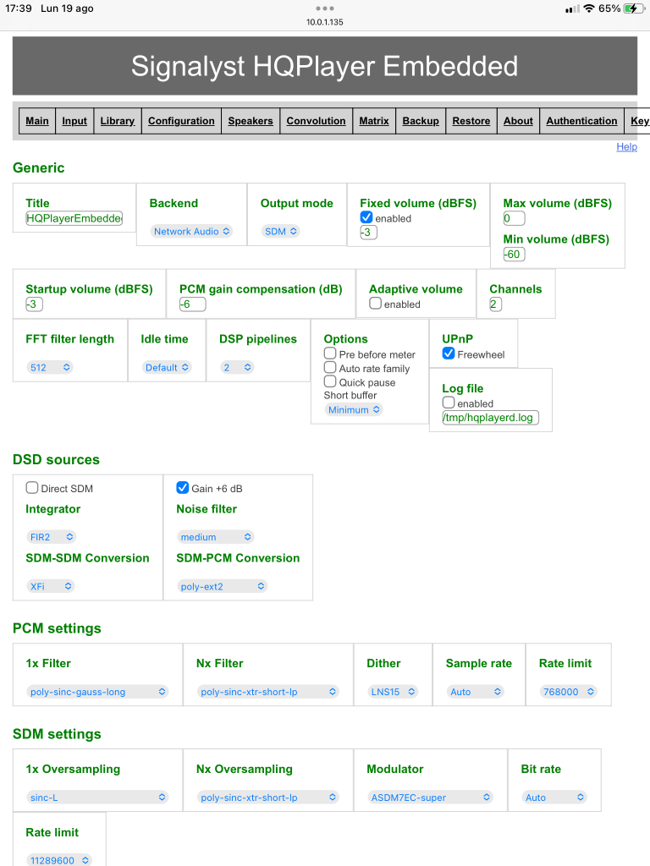Open the Matrix tab
This screenshot has width=650, height=866.
[x=374, y=121]
